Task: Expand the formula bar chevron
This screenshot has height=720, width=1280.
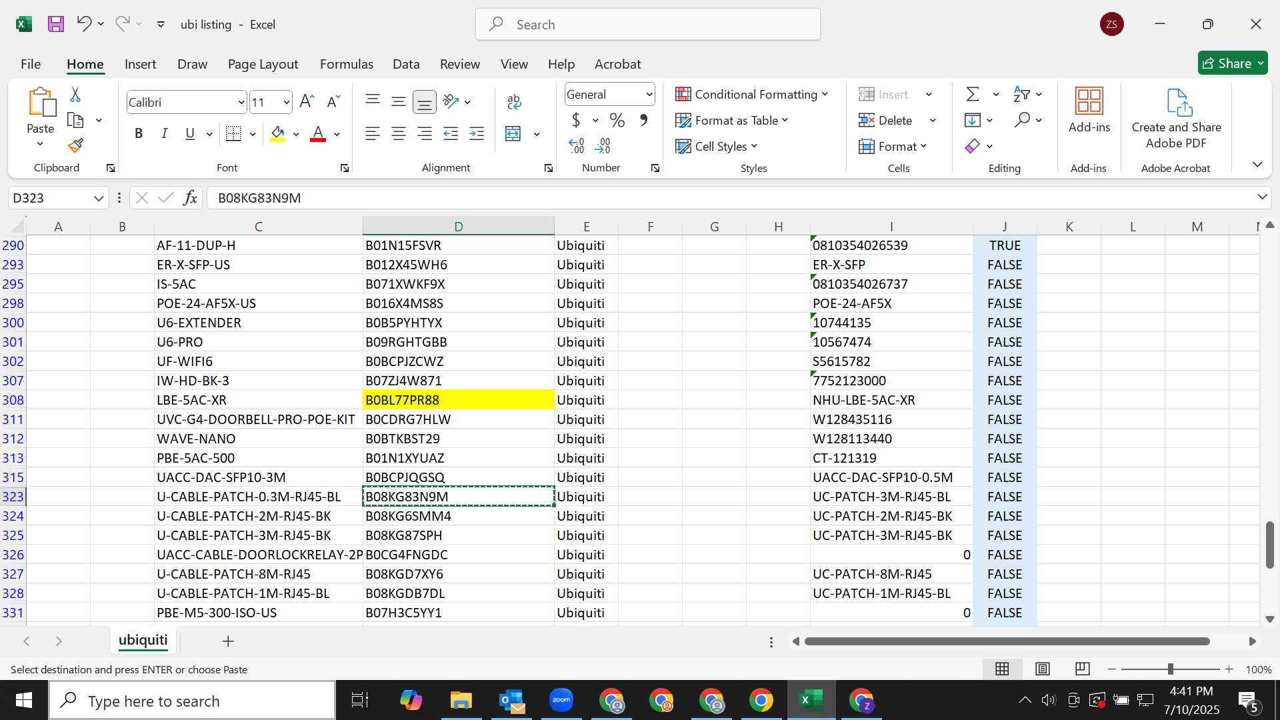Action: click(x=1262, y=197)
